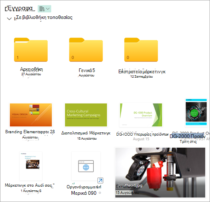This screenshot has height=202, width=210.
Task: Click the 'Διαπολιτισμικό Μάρκετινγκ' file name
Action: pyautogui.click(x=86, y=133)
